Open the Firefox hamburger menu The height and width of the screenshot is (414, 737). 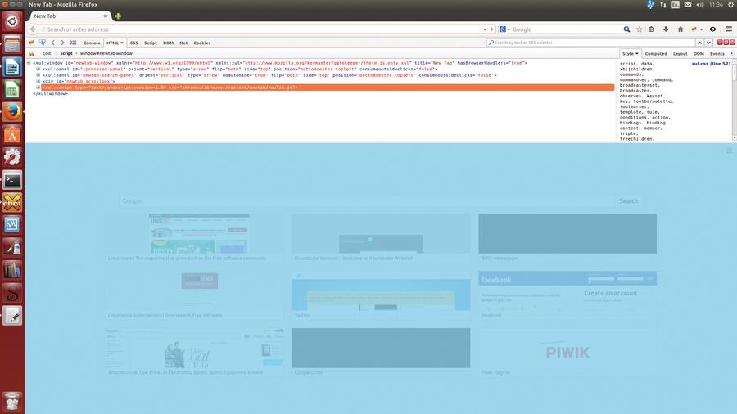click(729, 29)
